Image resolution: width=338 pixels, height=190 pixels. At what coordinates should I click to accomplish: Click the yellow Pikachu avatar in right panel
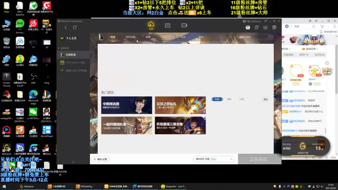(x=314, y=71)
